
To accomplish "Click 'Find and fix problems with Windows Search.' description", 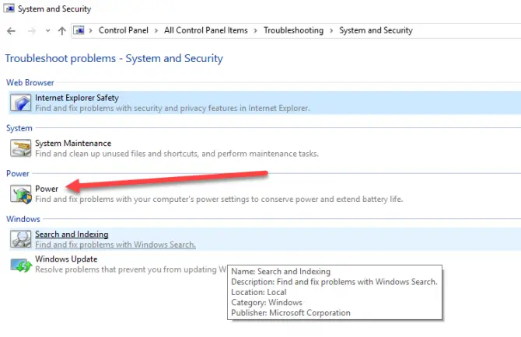I will (x=115, y=245).
